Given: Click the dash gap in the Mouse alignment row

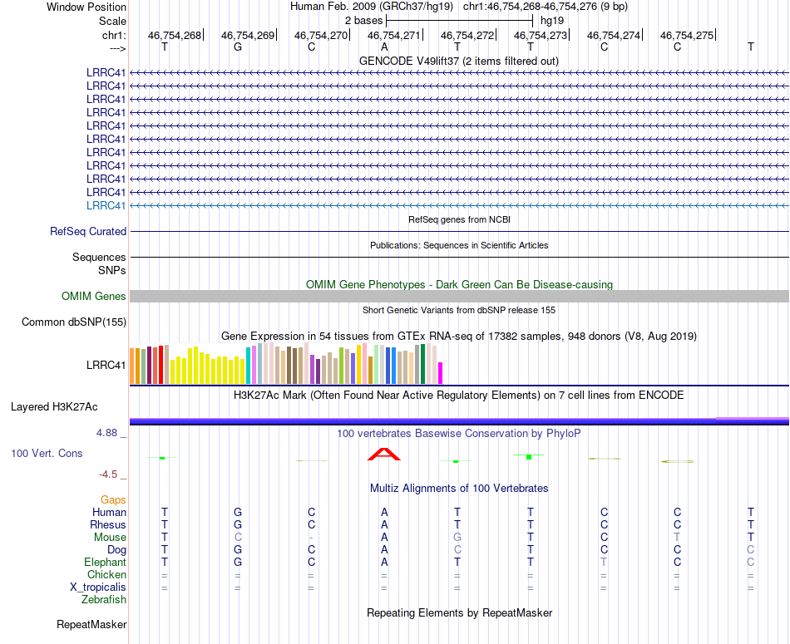Looking at the screenshot, I should (311, 538).
